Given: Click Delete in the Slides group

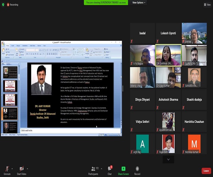Looking at the screenshot, I should 22,55.
